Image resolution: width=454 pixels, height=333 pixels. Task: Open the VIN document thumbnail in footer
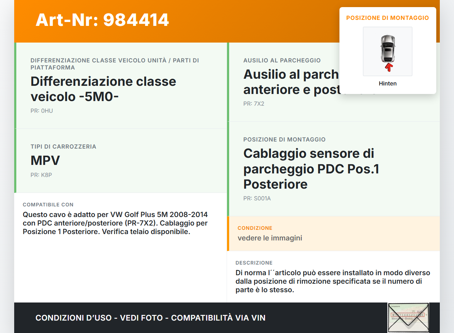click(408, 318)
